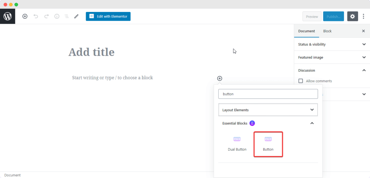Viewport: 370px width, 178px height.
Task: Click the block search field containing button
Action: (268, 94)
